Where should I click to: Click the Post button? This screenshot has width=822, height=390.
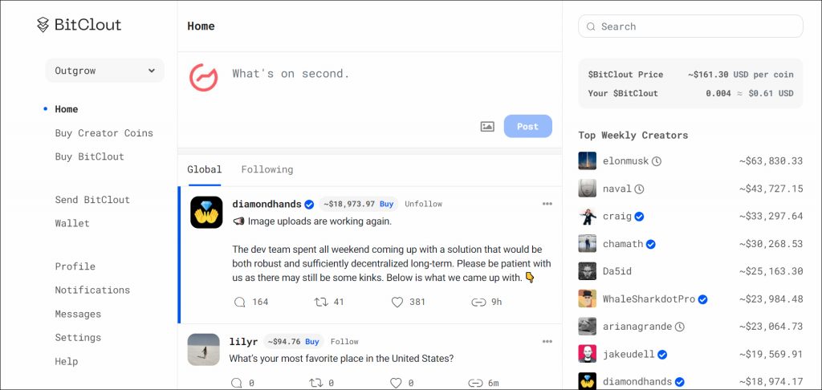coord(527,126)
